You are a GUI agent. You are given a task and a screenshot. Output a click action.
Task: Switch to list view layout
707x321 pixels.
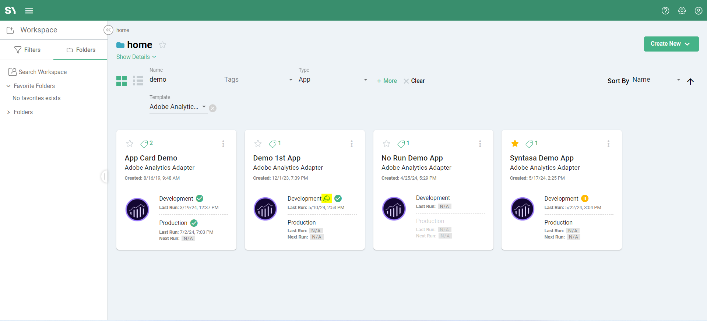[x=138, y=81]
